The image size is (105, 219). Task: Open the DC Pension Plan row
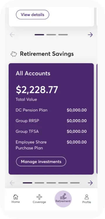coord(51,110)
